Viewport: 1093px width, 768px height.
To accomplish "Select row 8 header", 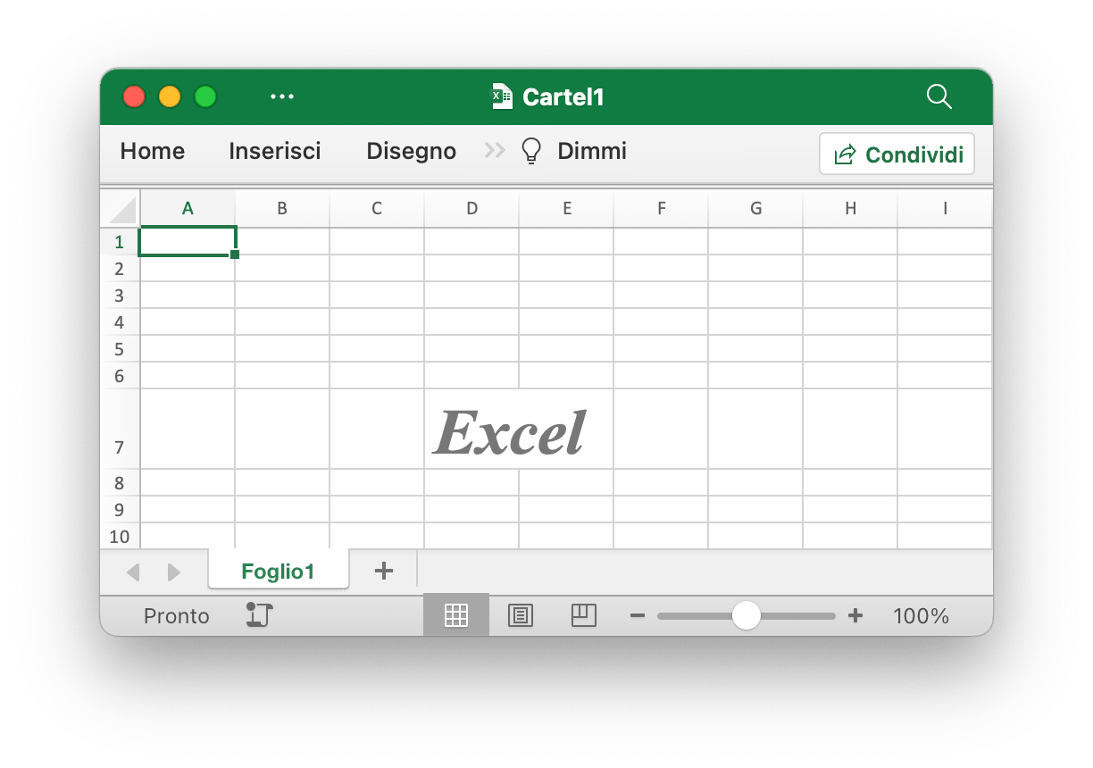I will [x=120, y=482].
